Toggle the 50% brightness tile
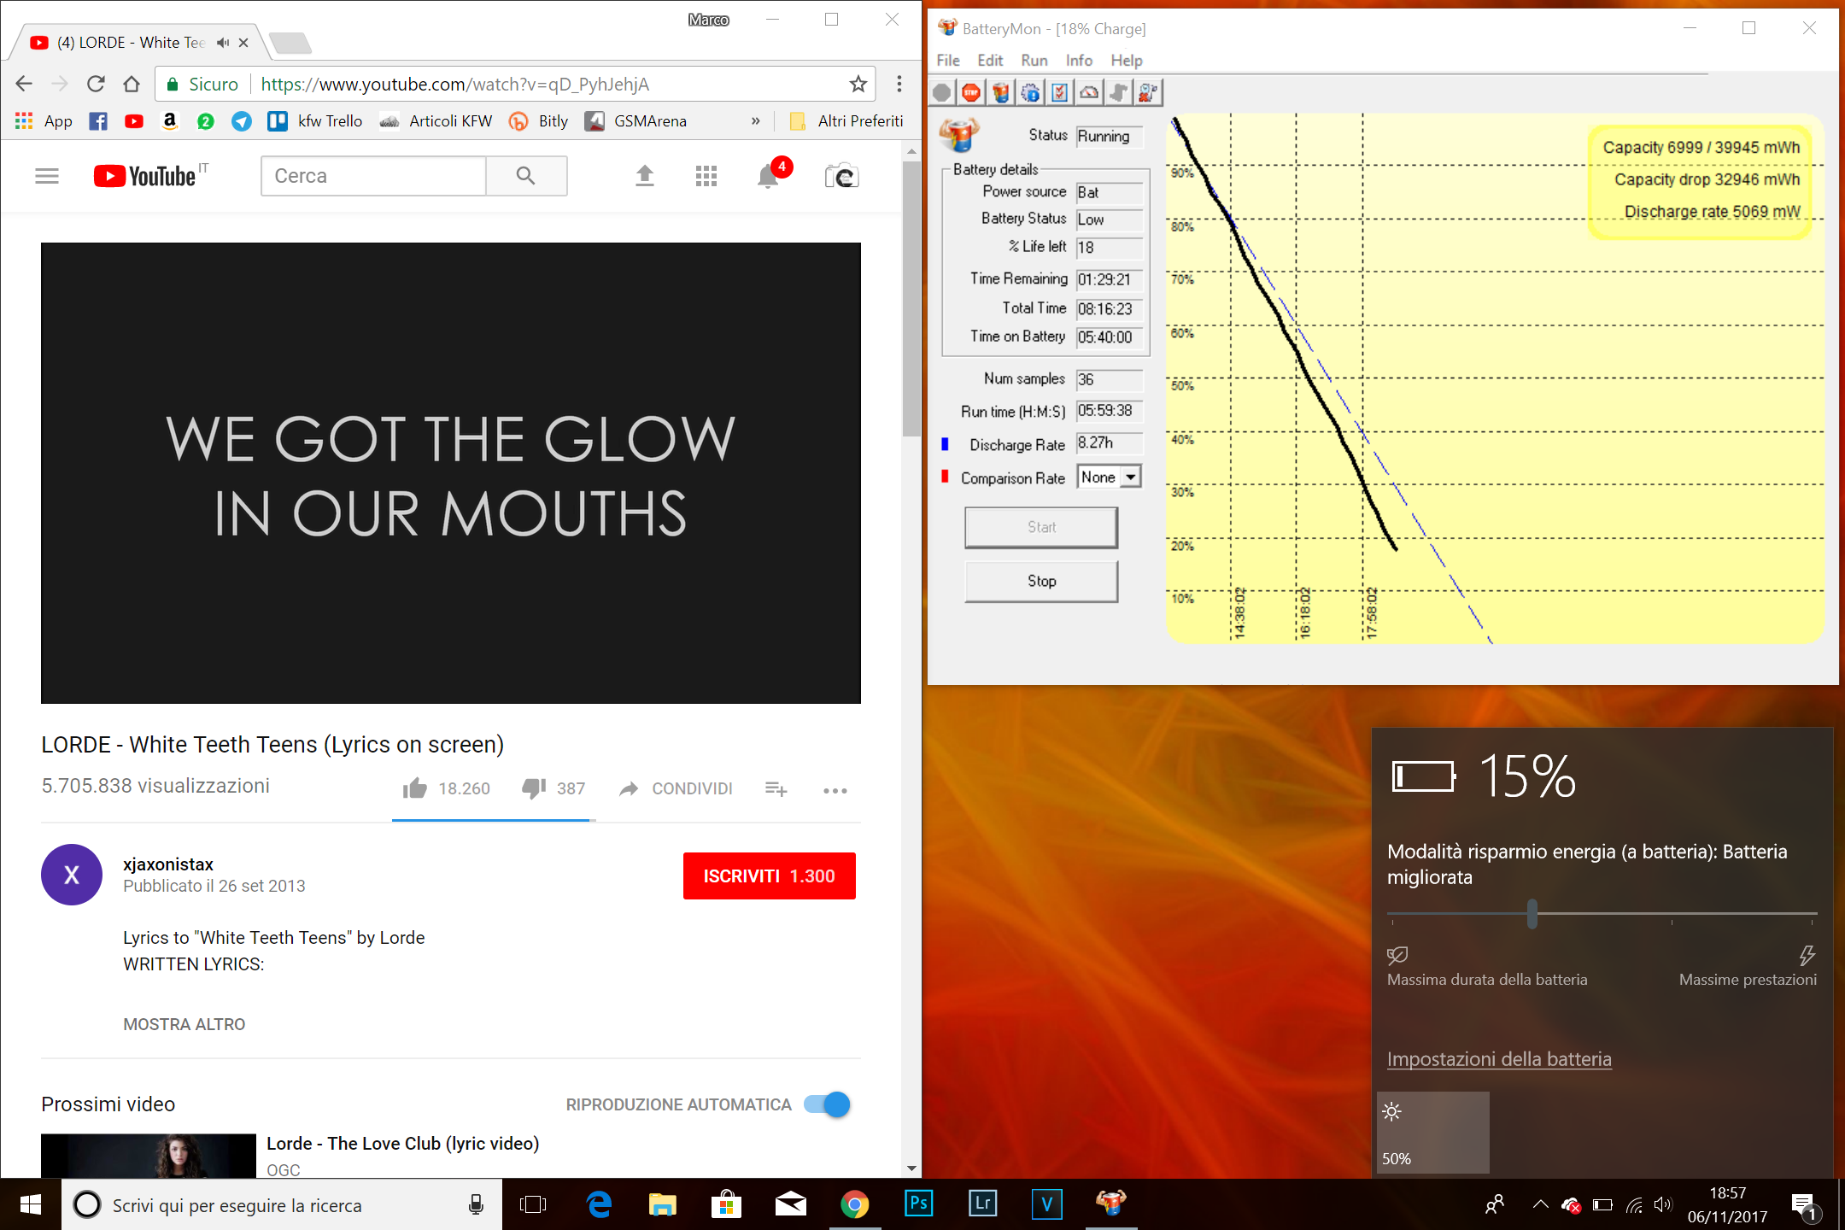 click(1433, 1133)
